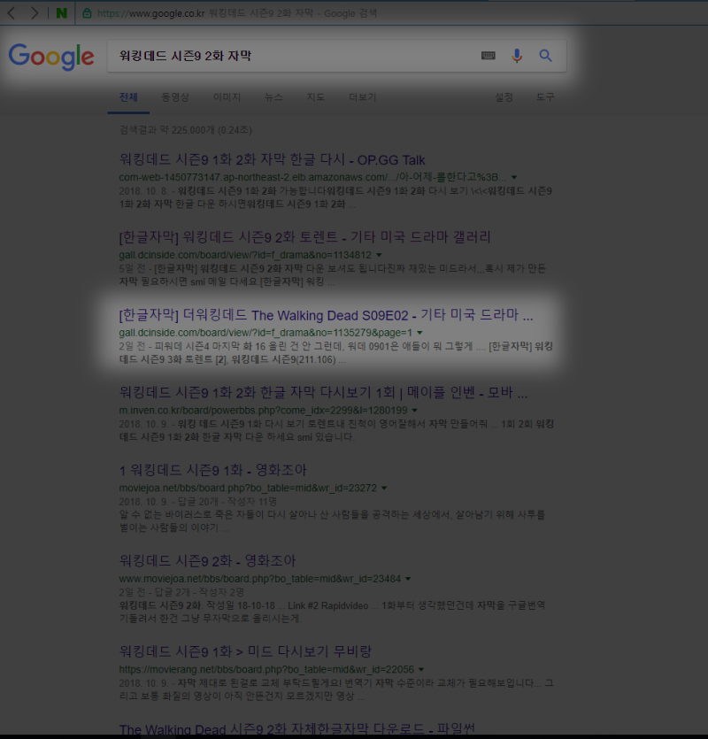This screenshot has width=708, height=739.
Task: Open the green Naver N icon
Action: point(61,13)
